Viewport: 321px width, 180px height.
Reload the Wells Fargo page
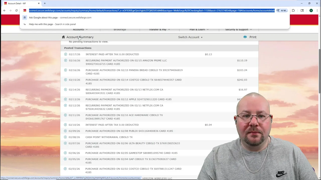coord(16,10)
